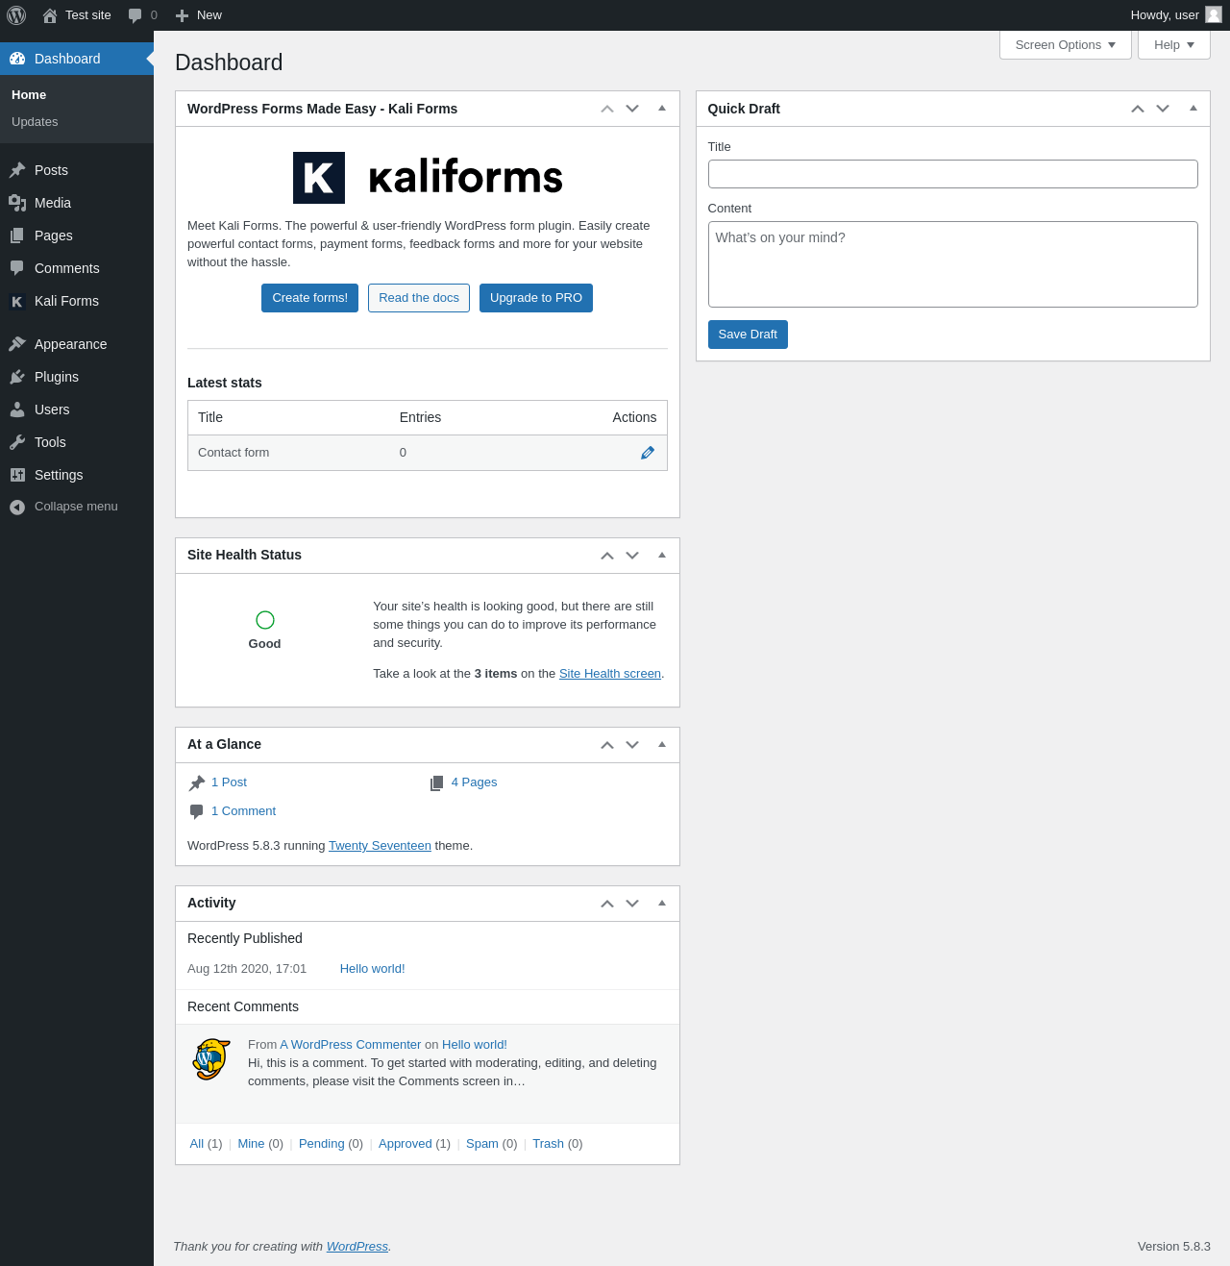Filter comments by Pending
The width and height of the screenshot is (1230, 1266).
pyautogui.click(x=321, y=1144)
